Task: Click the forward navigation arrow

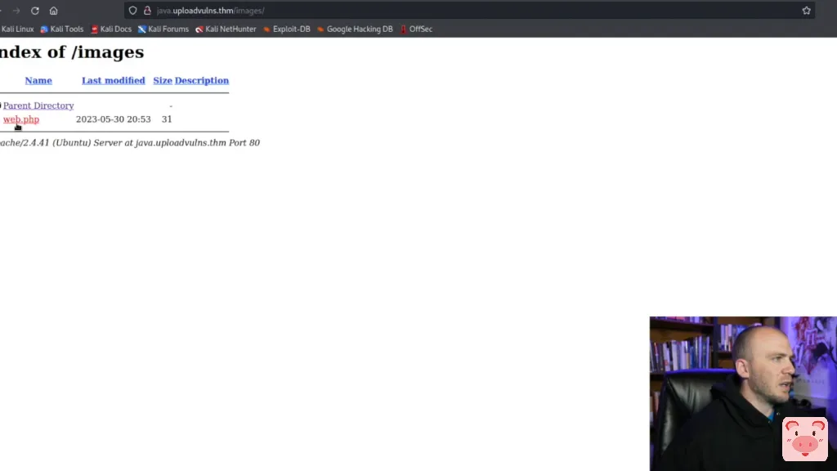Action: click(x=16, y=11)
